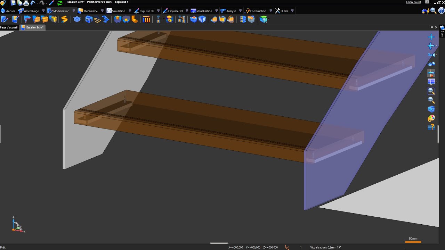Click the orange cylinder pipe shape icon
Screen dimensions: 445x250
click(x=135, y=19)
